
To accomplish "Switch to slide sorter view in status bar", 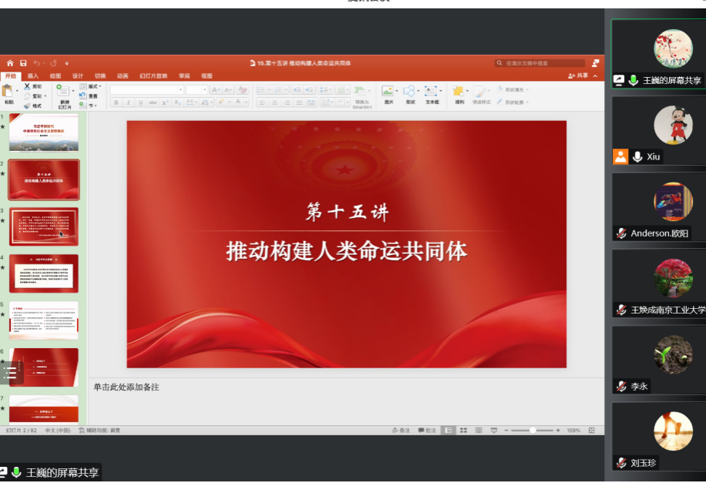I will 462,430.
